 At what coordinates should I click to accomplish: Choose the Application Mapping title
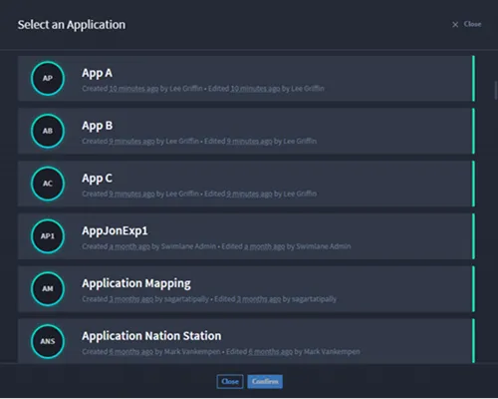pos(136,283)
